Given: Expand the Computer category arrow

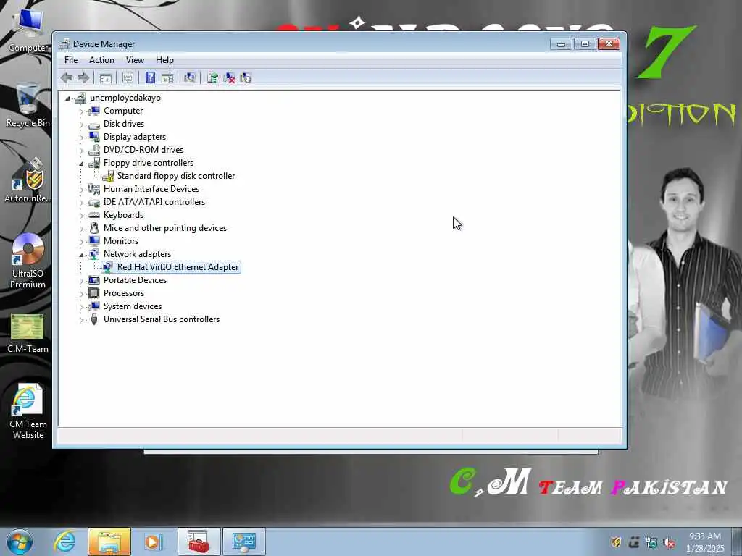Looking at the screenshot, I should coord(81,111).
